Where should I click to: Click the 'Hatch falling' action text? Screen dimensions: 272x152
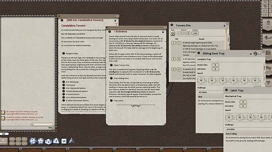click(x=231, y=134)
